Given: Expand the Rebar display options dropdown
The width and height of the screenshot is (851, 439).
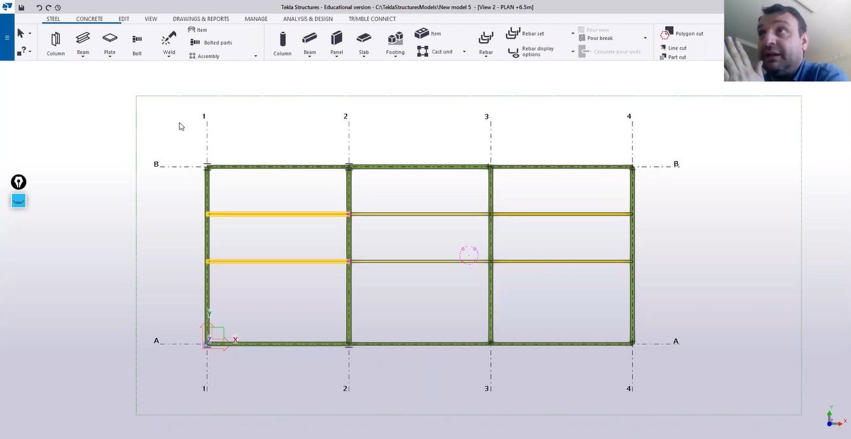Looking at the screenshot, I should [x=572, y=52].
